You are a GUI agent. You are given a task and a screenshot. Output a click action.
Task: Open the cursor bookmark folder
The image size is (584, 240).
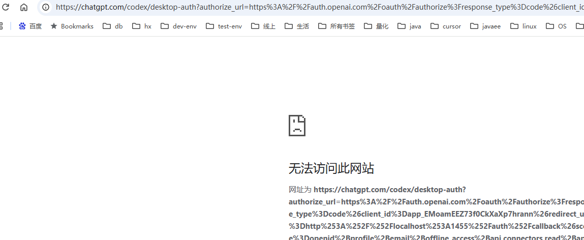[446, 26]
